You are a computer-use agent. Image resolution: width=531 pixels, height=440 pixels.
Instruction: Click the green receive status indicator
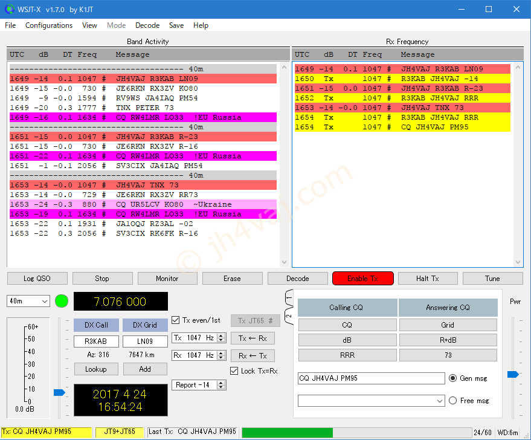(x=62, y=301)
